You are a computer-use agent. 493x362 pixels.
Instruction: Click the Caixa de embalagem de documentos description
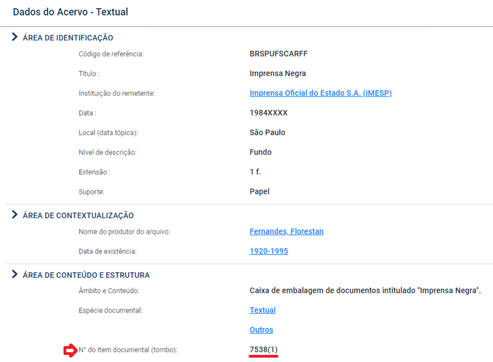pyautogui.click(x=365, y=290)
